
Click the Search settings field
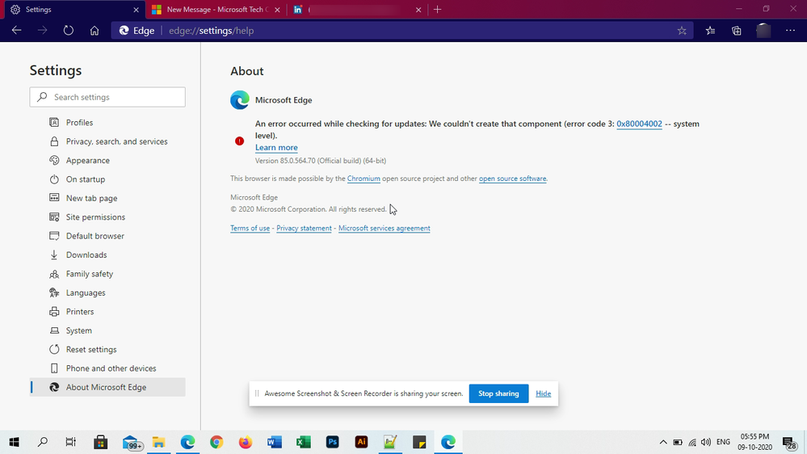107,97
